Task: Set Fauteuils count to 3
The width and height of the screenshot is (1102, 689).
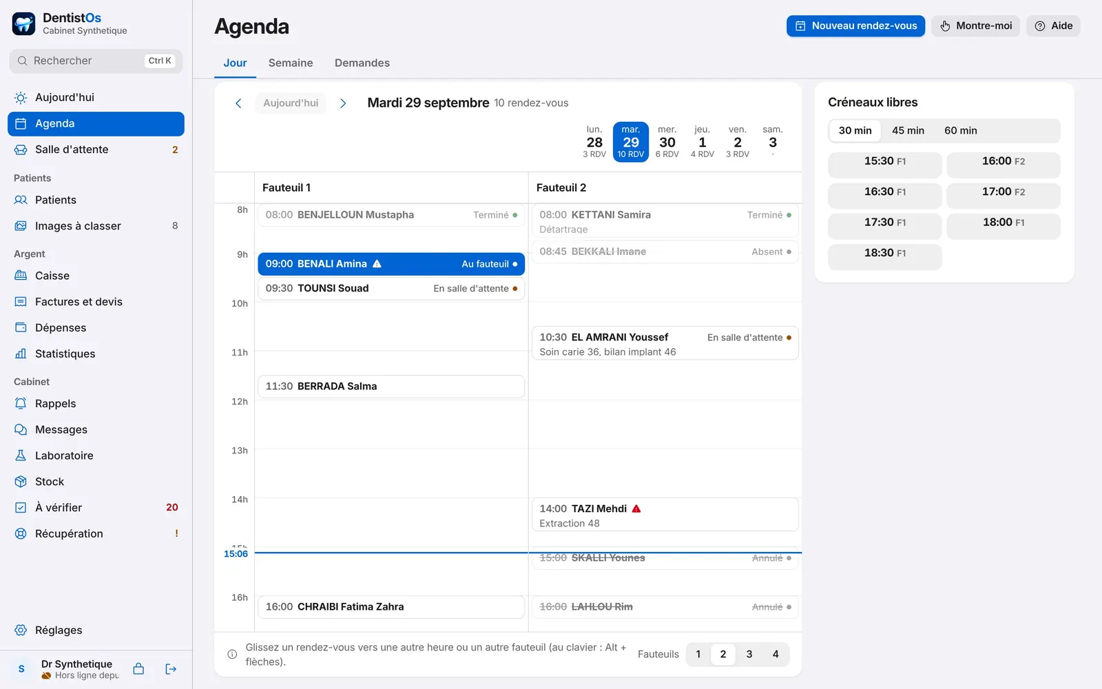Action: click(749, 655)
